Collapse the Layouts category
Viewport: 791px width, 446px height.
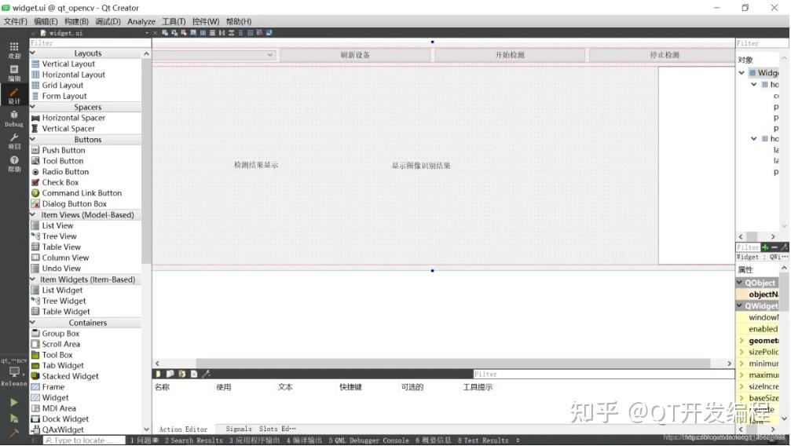click(x=33, y=53)
